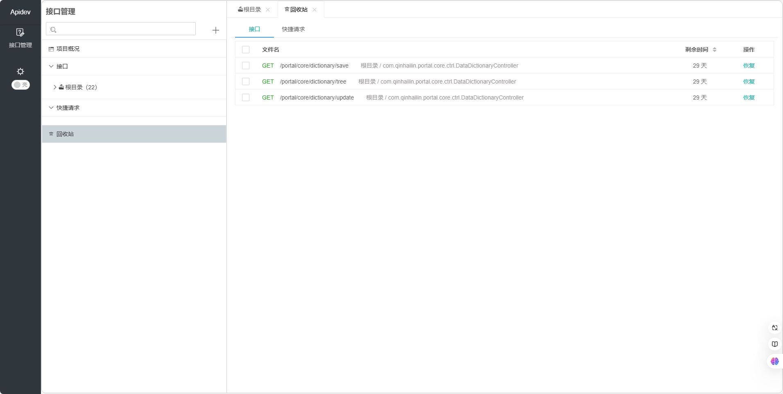Select the /portal/core/dictionary/update row checkbox

click(x=246, y=97)
